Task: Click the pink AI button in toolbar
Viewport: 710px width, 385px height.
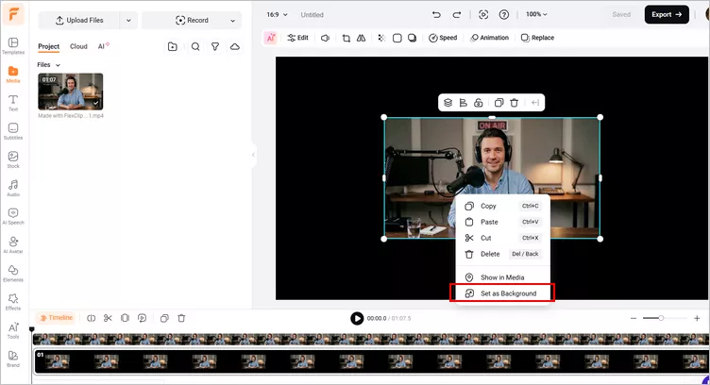Action: [270, 38]
